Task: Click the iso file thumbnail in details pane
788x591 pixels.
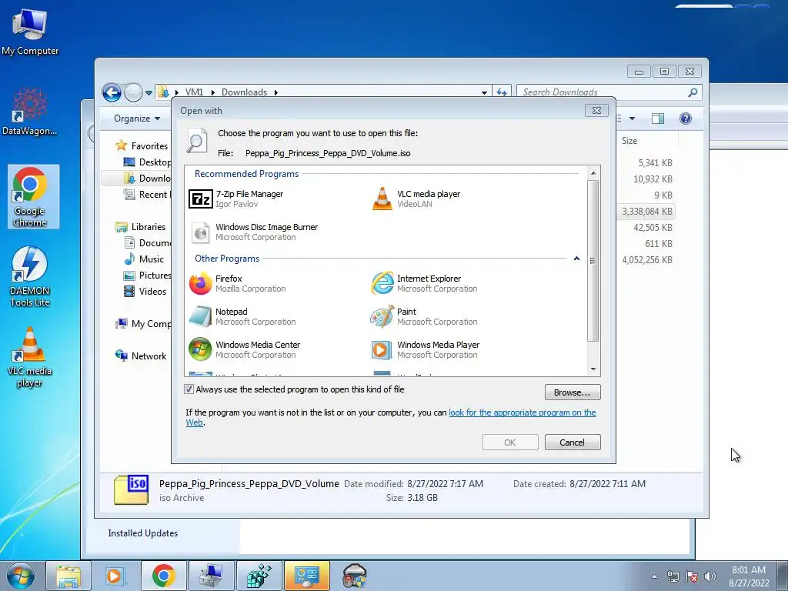Action: point(131,489)
